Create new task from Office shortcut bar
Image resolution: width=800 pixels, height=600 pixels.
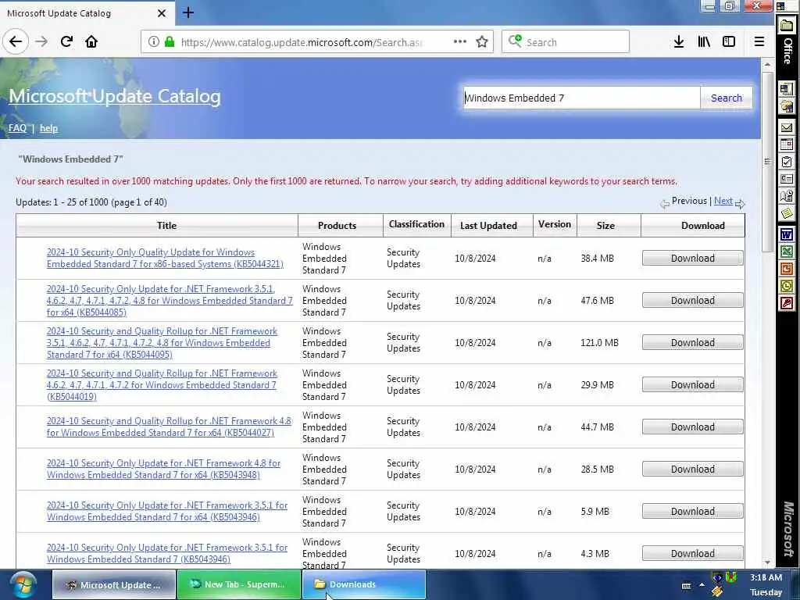787,162
